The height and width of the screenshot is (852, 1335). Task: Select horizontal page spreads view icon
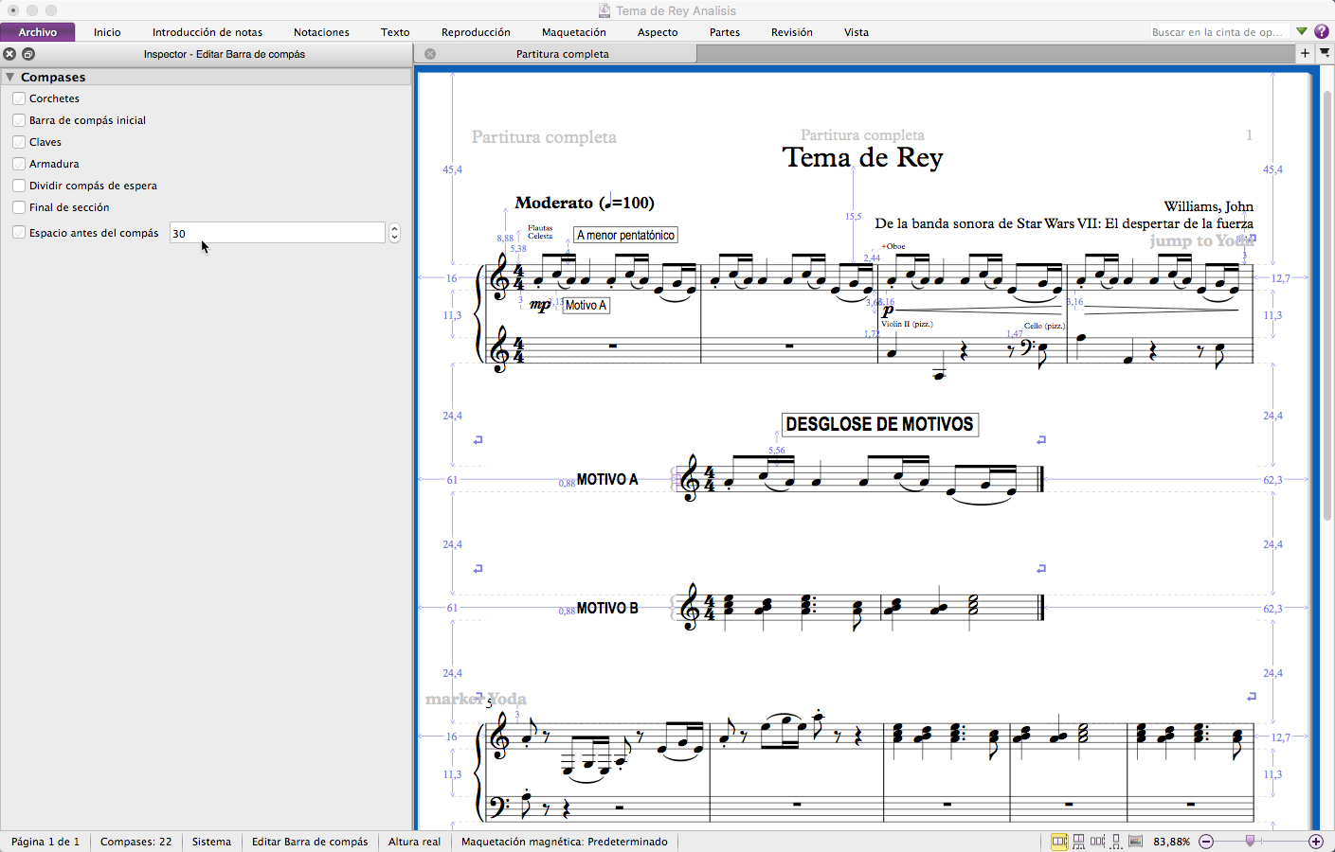(x=1059, y=842)
